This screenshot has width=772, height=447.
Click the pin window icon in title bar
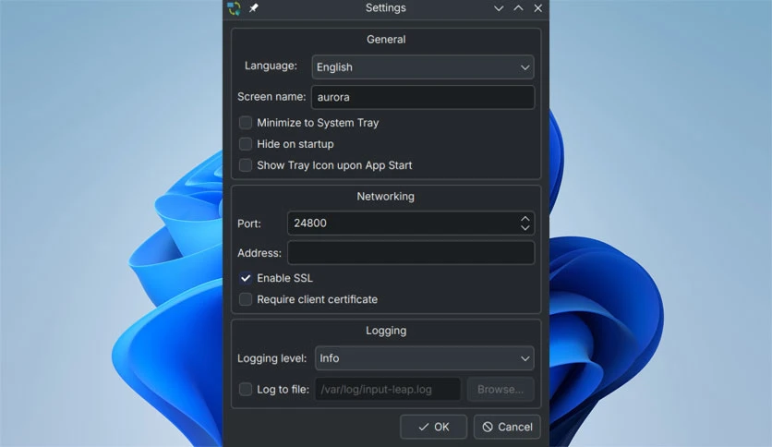point(254,8)
